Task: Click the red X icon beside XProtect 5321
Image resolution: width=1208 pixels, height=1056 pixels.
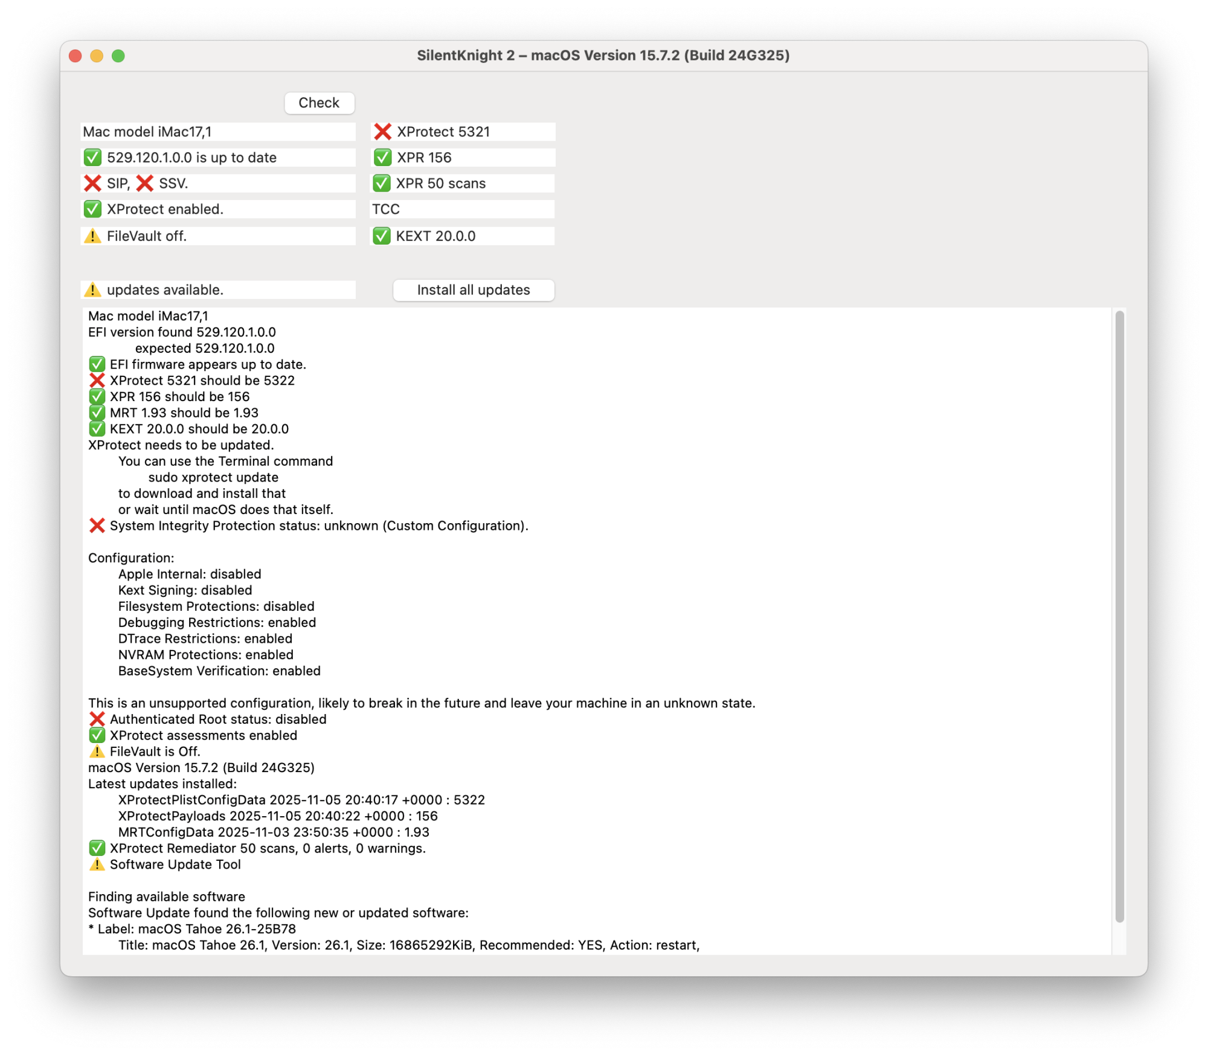Action: (x=384, y=131)
